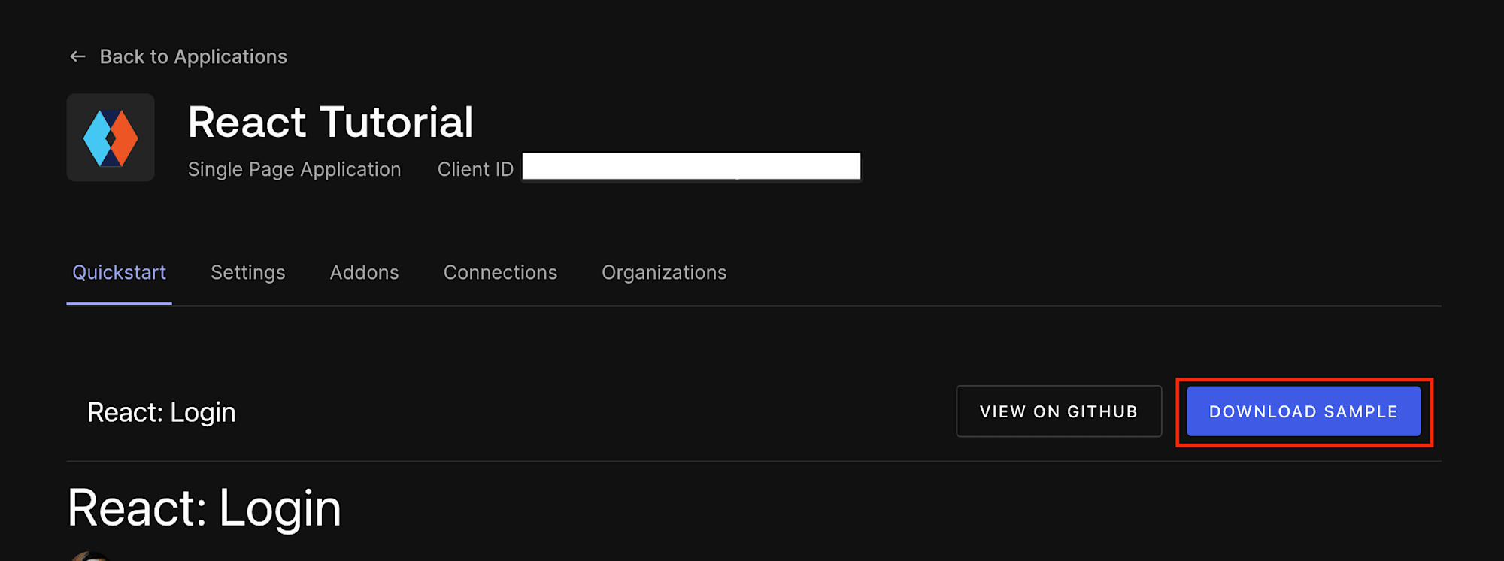1504x561 pixels.
Task: Click the Single Page Application type label
Action: [294, 169]
